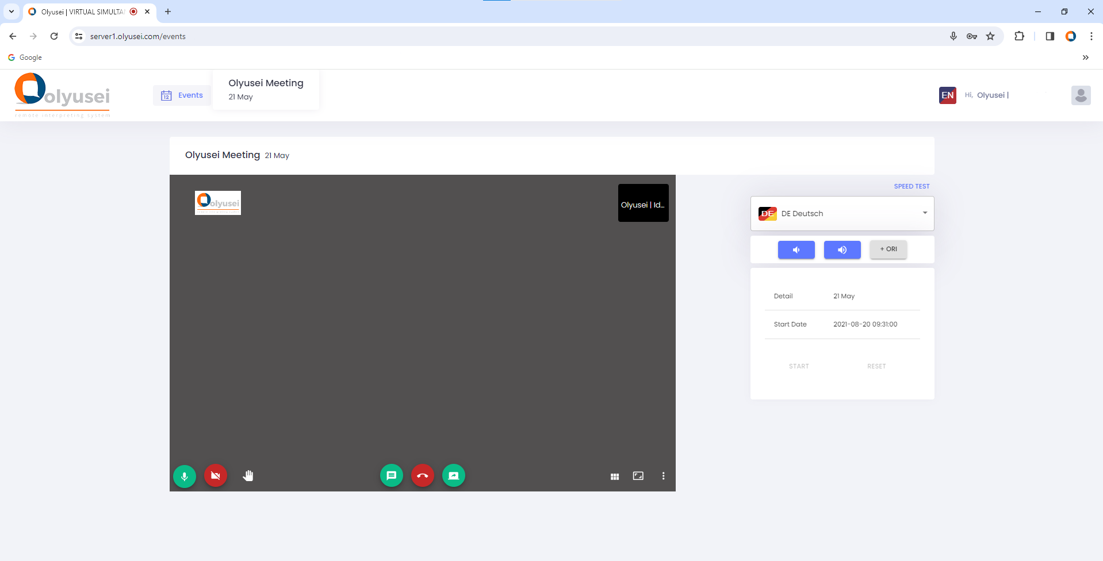
Task: Turn on the camera
Action: [x=216, y=476]
